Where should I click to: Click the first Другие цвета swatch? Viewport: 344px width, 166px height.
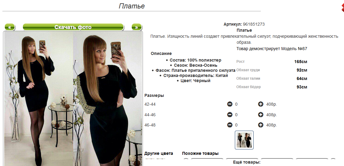click(x=150, y=158)
